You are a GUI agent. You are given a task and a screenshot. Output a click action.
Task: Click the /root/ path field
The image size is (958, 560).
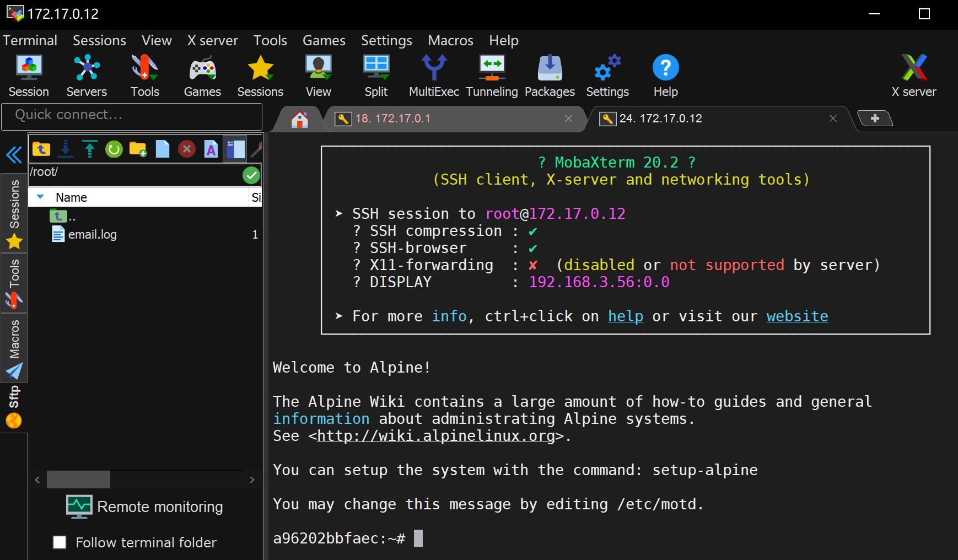point(135,175)
